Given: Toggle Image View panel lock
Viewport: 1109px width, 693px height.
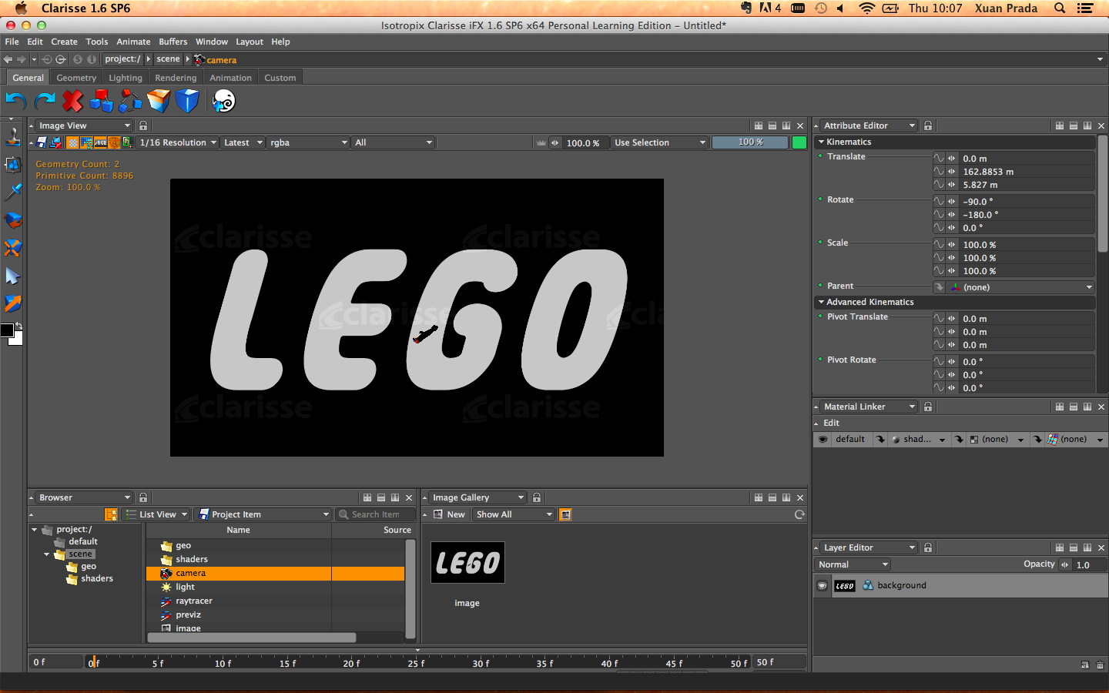Looking at the screenshot, I should point(143,126).
